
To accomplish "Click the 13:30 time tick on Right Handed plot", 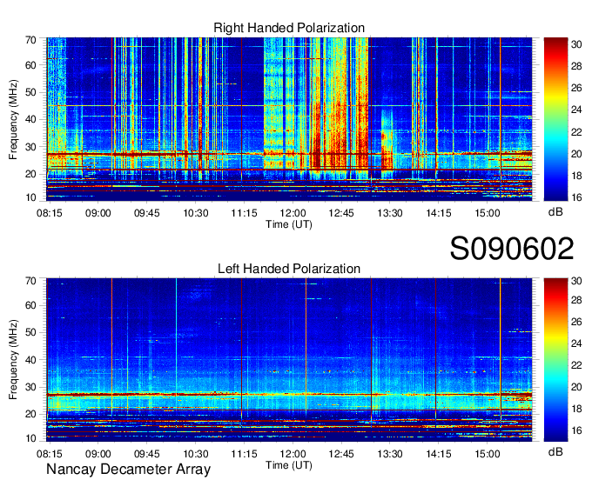I will point(390,213).
